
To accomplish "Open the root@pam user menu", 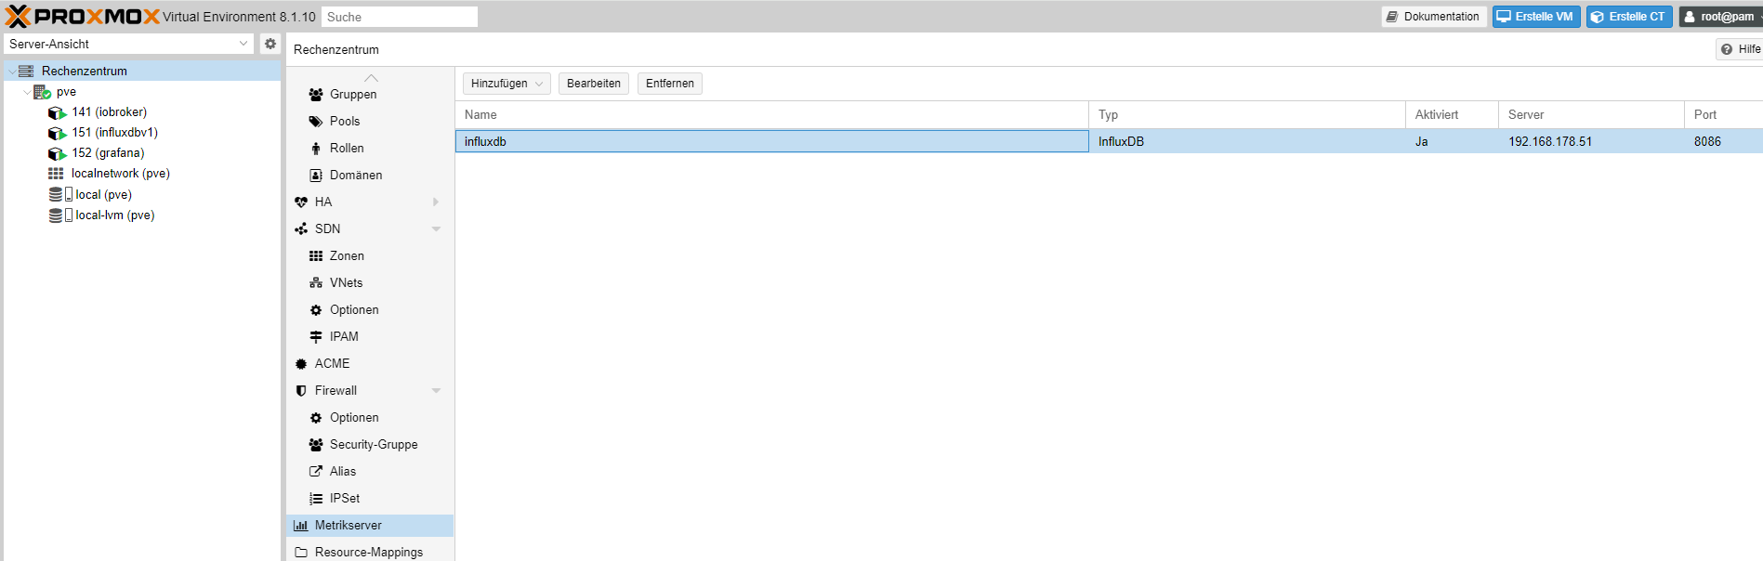I will (1723, 17).
